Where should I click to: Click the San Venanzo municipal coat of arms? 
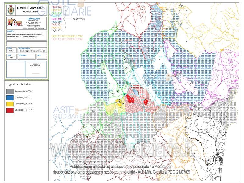coord(11,10)
